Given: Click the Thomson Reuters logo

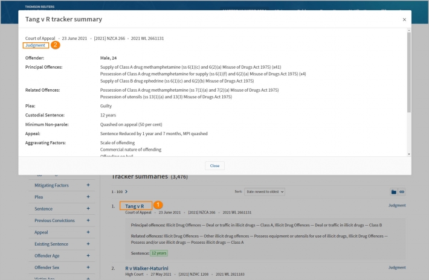Looking at the screenshot, I should tap(40, 7).
